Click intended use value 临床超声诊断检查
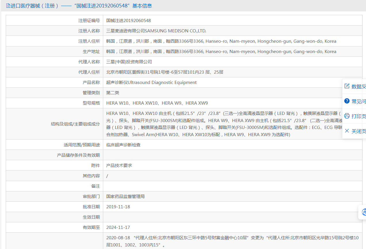This screenshot has width=366, height=249. 123,145
